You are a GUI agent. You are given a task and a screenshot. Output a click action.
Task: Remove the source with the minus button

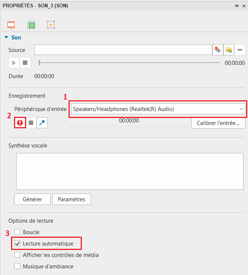(240, 50)
